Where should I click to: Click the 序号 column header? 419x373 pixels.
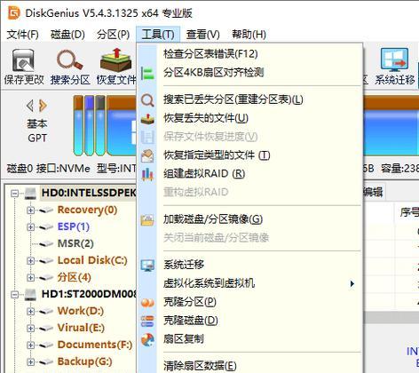[409, 212]
